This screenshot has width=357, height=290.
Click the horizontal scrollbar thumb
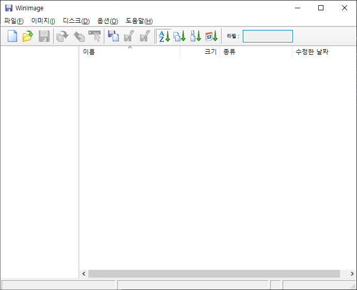[214, 274]
